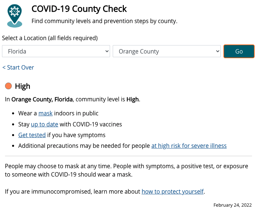Open the Orange County dropdown
This screenshot has height=211, width=260.
(x=167, y=51)
